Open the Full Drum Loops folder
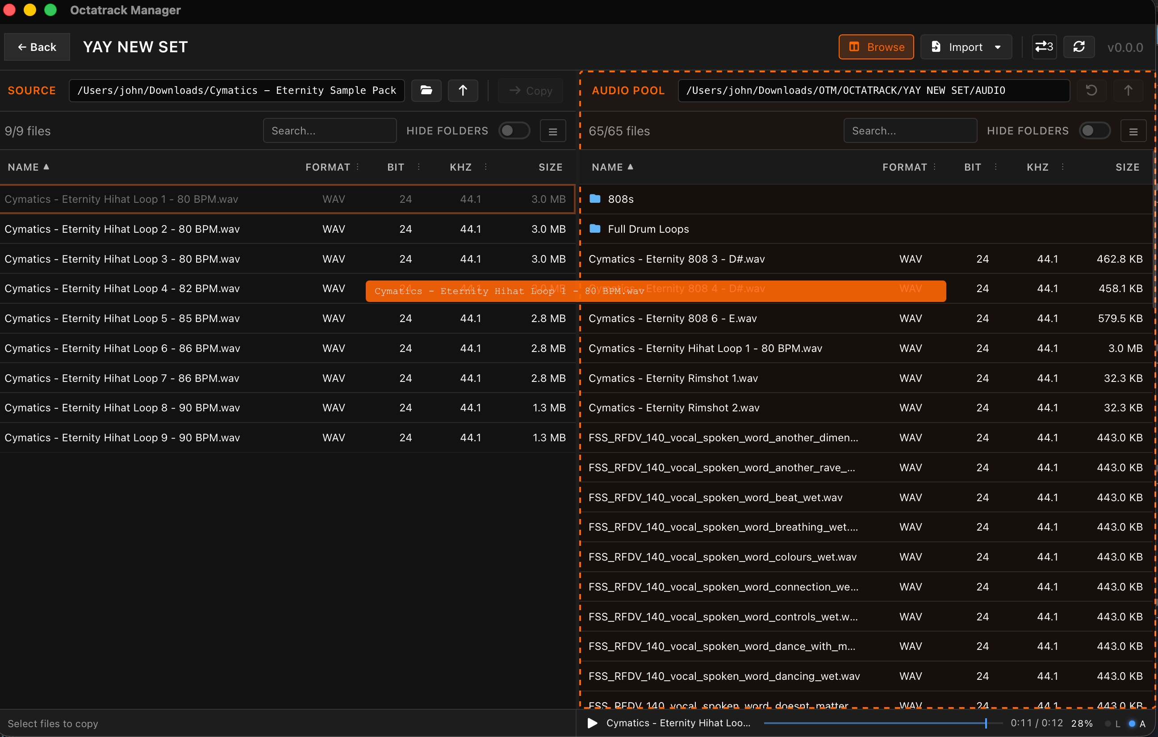The image size is (1158, 737). pos(866,229)
